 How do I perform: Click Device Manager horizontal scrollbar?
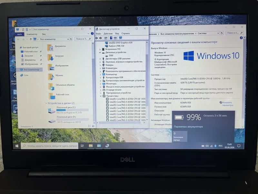click(x=120, y=123)
